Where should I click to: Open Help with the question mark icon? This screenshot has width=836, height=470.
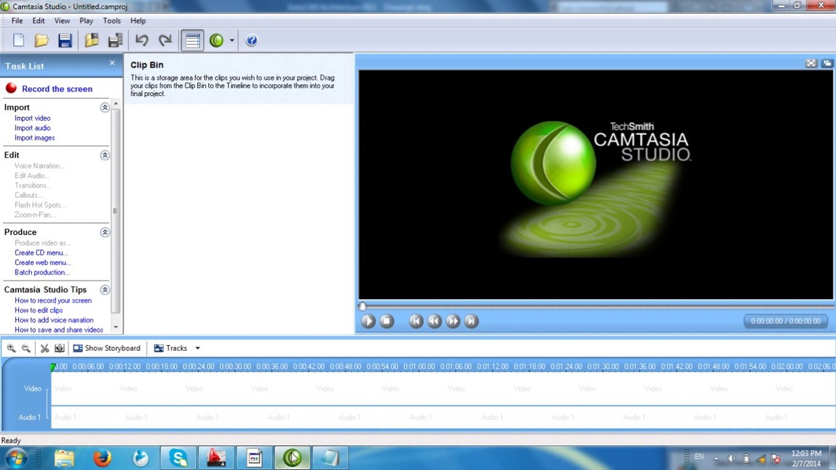pyautogui.click(x=251, y=40)
